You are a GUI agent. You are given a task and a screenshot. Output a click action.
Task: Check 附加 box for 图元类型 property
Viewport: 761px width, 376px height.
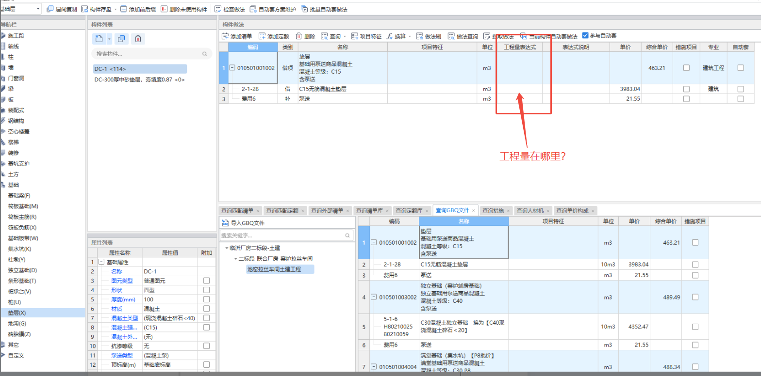tap(207, 281)
